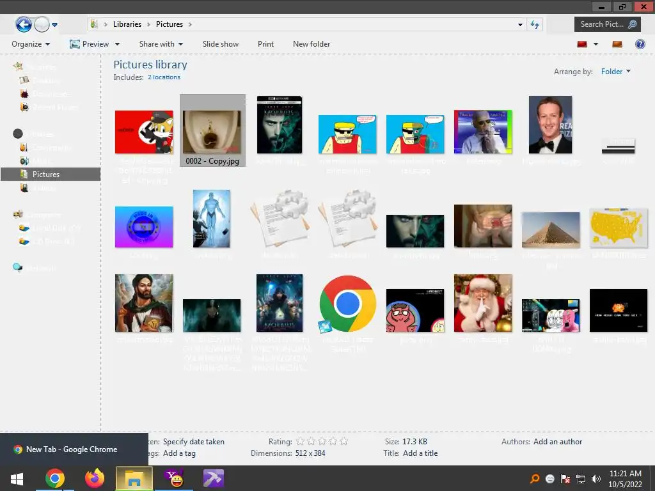Image resolution: width=655 pixels, height=491 pixels.
Task: Click the red Change your view icon
Action: tap(582, 44)
